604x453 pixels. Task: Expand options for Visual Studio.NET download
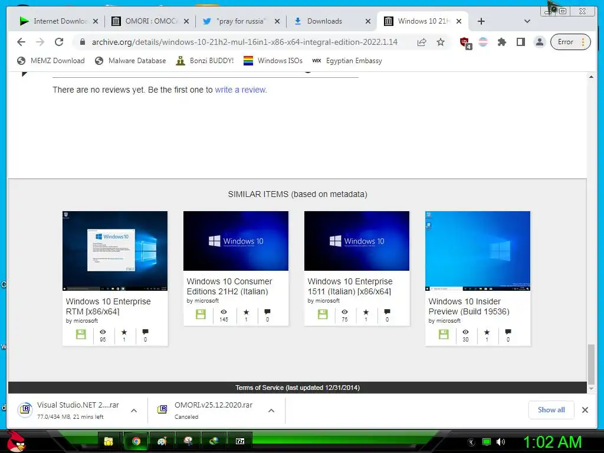pos(134,411)
